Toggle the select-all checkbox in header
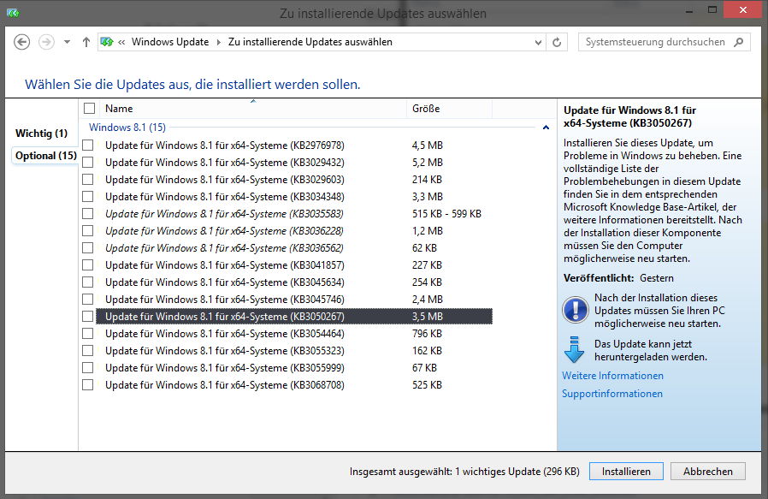768x499 pixels. [x=89, y=109]
